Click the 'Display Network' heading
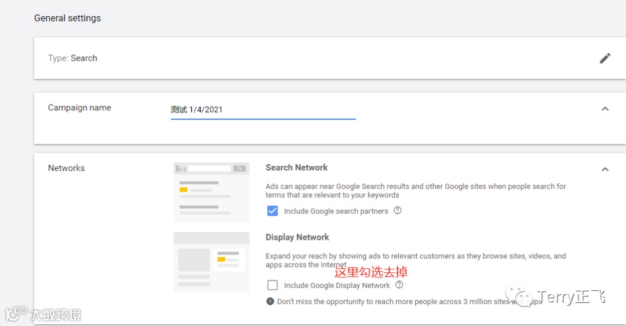Viewport: 626px width, 326px height. click(297, 237)
